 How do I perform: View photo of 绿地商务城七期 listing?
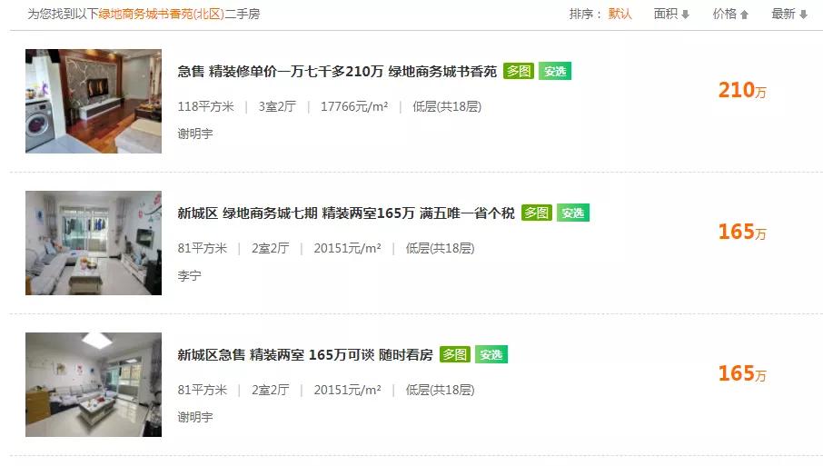(94, 243)
